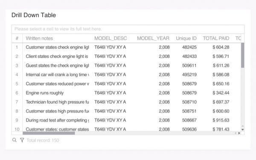Click the MODEL_YEAR column header
Image resolution: width=256 pixels, height=160 pixels.
click(153, 39)
